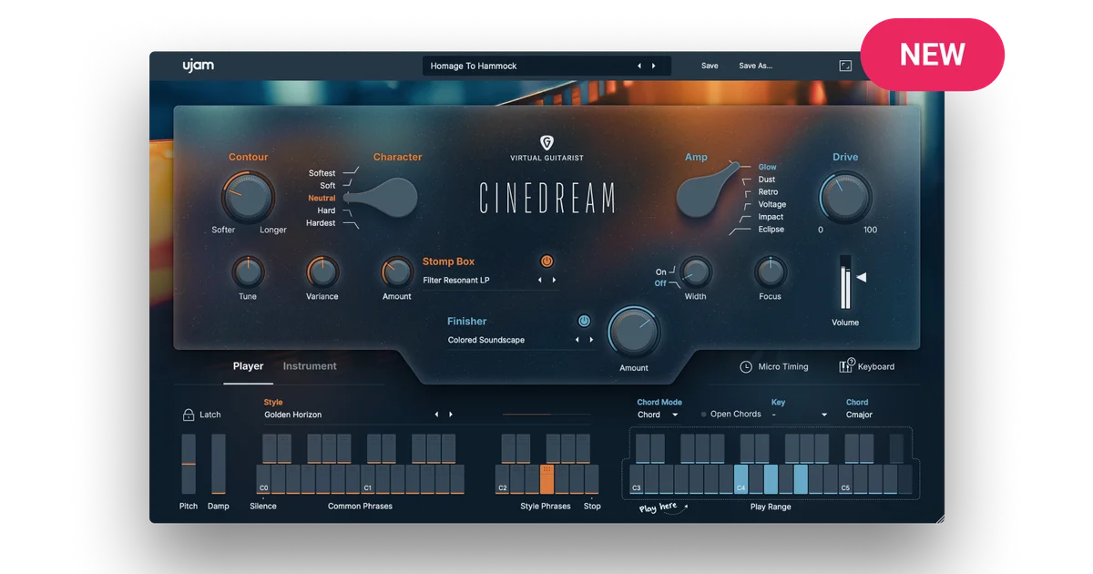Select Impact amp
Viewport: 1093px width, 574px height.
[x=771, y=217]
